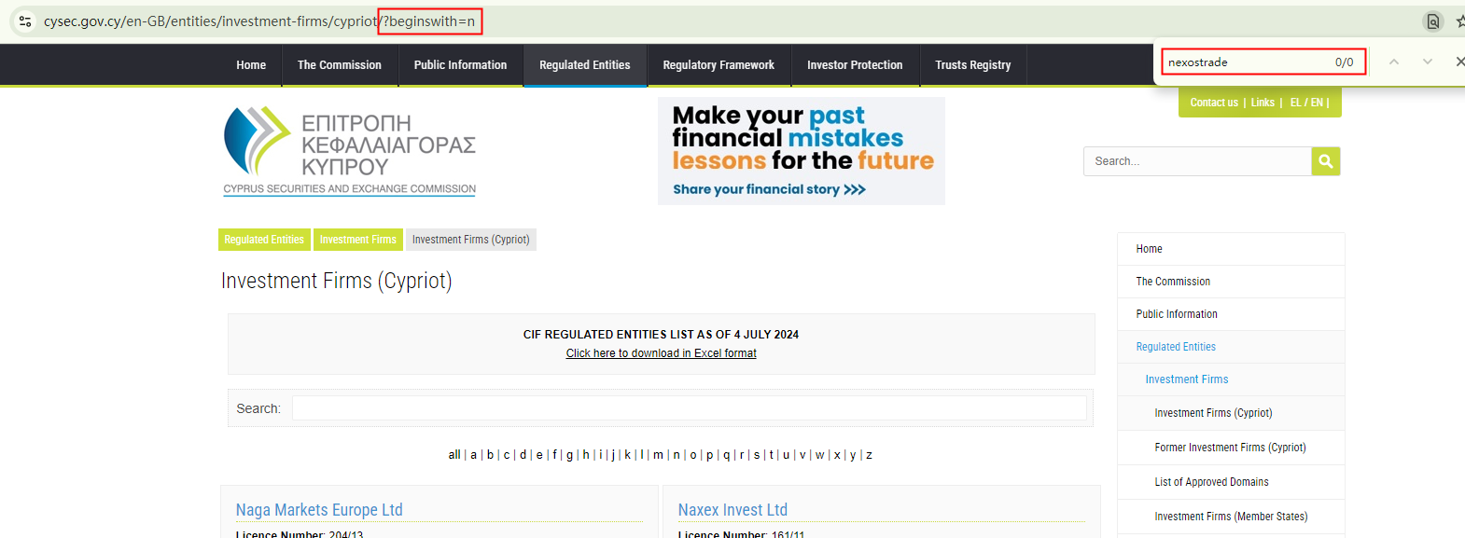Select the 'all' alphabet filter
The image size is (1465, 538).
tap(454, 455)
